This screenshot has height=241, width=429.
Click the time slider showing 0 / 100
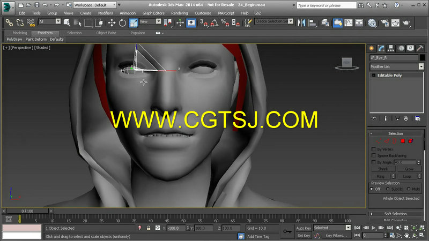pos(27,211)
